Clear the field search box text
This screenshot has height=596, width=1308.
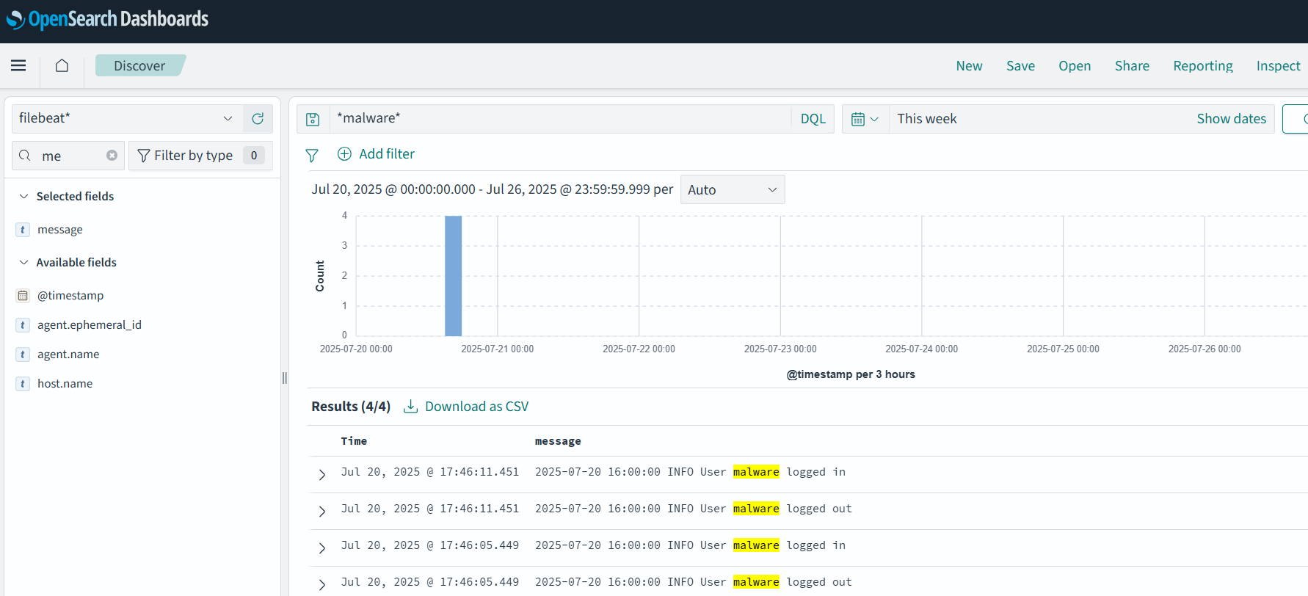pyautogui.click(x=112, y=156)
